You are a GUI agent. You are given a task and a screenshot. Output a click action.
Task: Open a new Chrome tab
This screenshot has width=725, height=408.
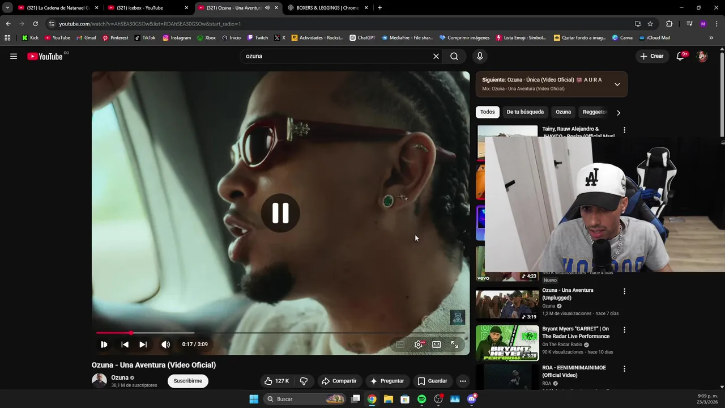(379, 8)
